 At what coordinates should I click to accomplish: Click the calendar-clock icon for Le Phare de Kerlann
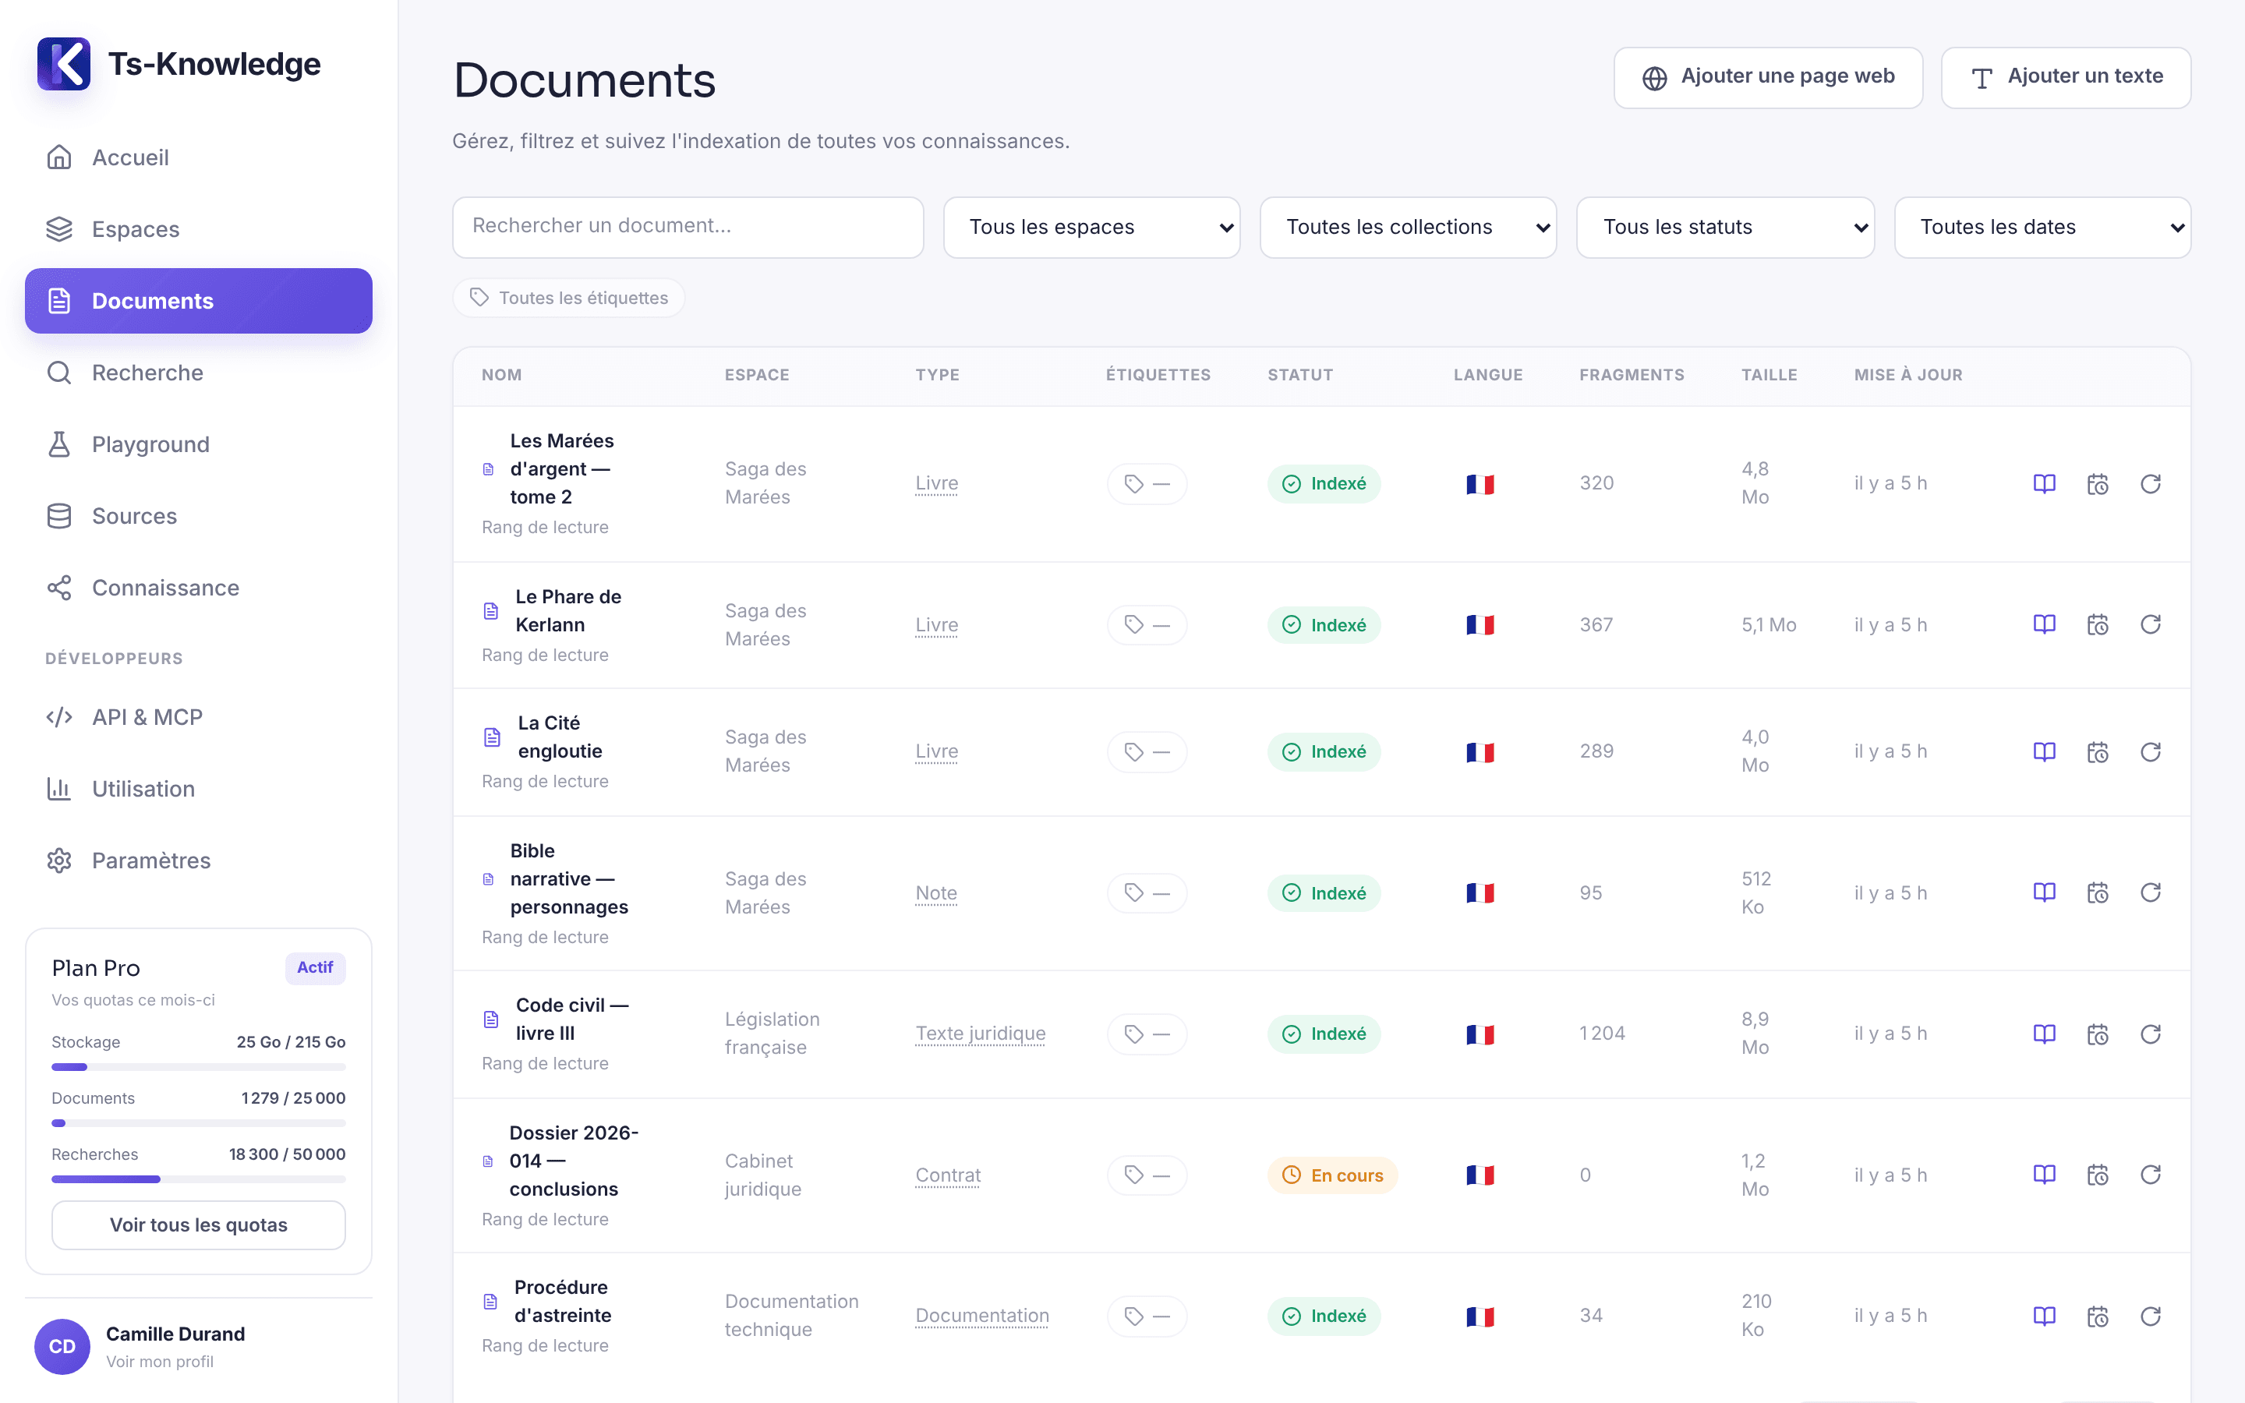tap(2098, 625)
